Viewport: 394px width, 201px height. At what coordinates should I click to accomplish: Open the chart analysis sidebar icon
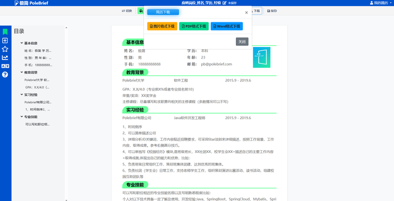tap(5, 57)
